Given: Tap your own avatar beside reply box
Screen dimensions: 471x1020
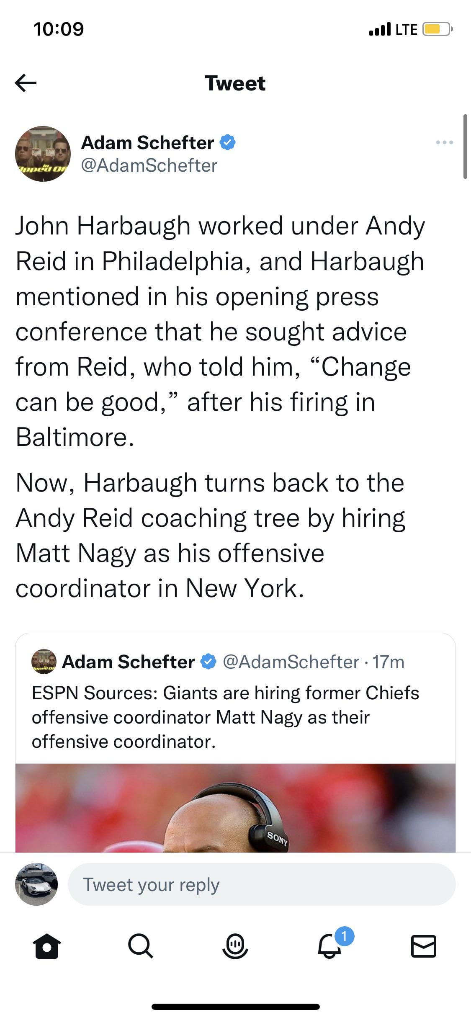Looking at the screenshot, I should [36, 884].
